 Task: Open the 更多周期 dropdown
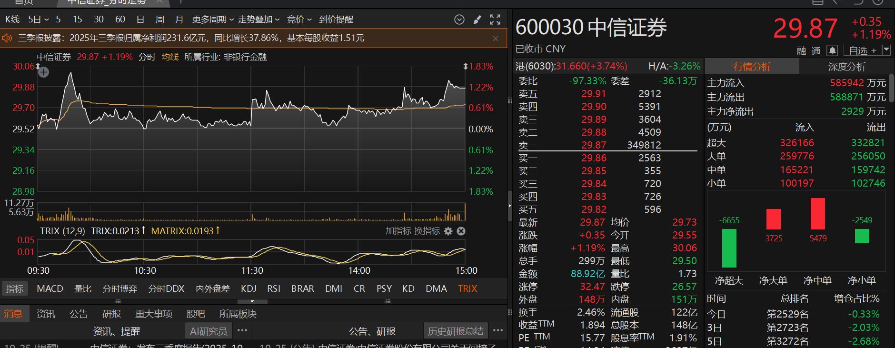click(213, 20)
